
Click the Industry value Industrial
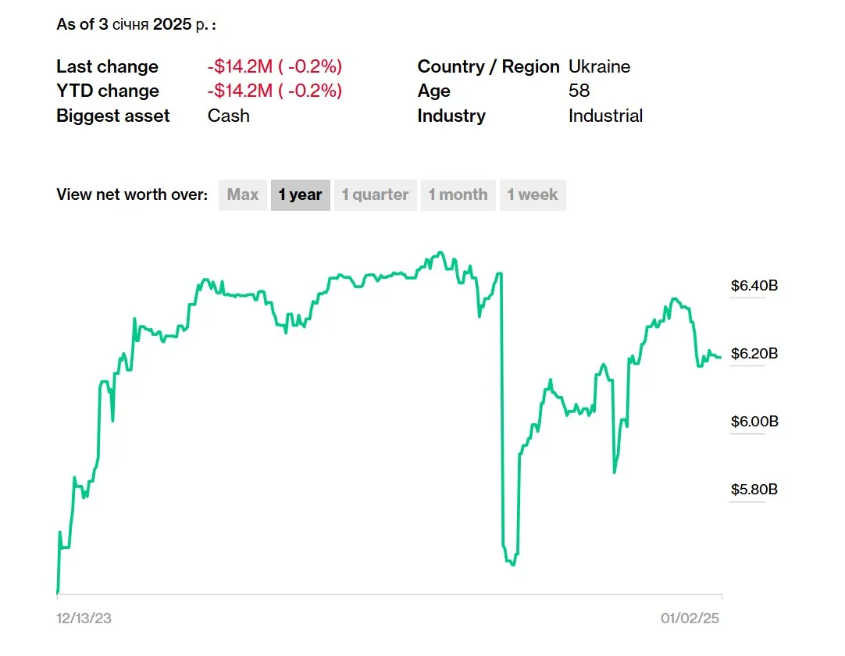click(x=605, y=116)
